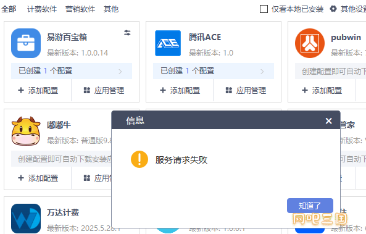Click the 嘟嘟牛 cow mascot icon
The height and width of the screenshot is (234, 366).
pos(26,131)
